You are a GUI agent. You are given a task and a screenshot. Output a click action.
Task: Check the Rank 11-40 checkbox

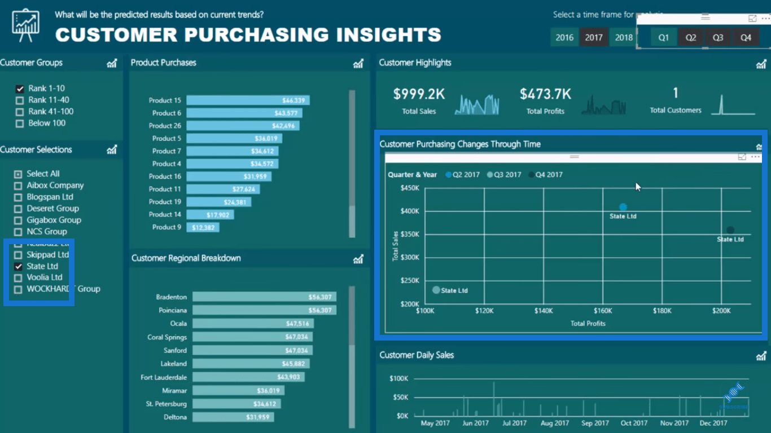(x=20, y=100)
